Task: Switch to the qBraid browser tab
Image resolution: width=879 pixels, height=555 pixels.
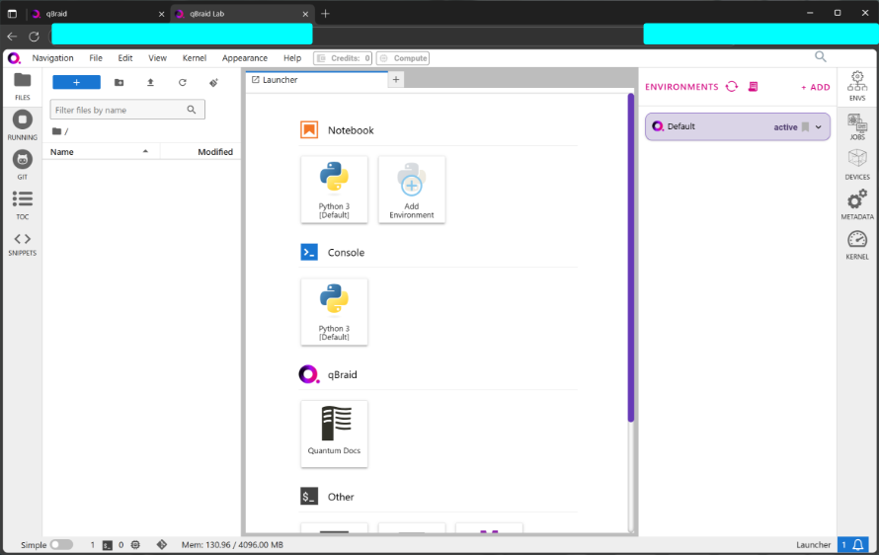Action: coord(99,14)
